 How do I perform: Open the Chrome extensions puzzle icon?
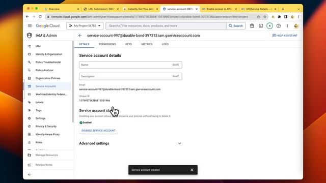coord(280,17)
